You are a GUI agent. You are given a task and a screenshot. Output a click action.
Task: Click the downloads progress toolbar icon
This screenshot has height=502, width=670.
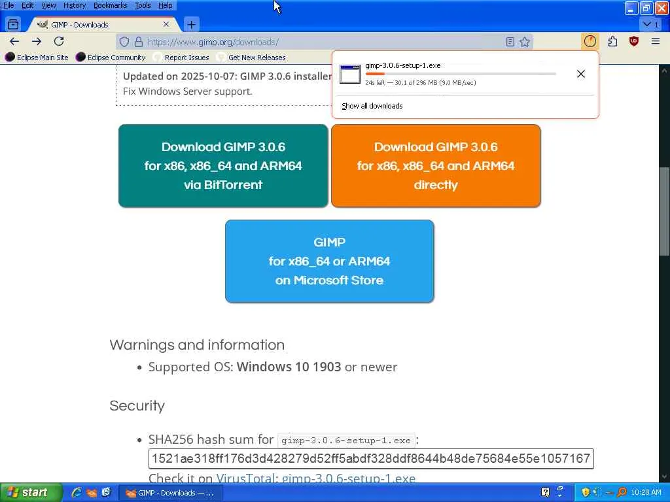click(x=590, y=41)
